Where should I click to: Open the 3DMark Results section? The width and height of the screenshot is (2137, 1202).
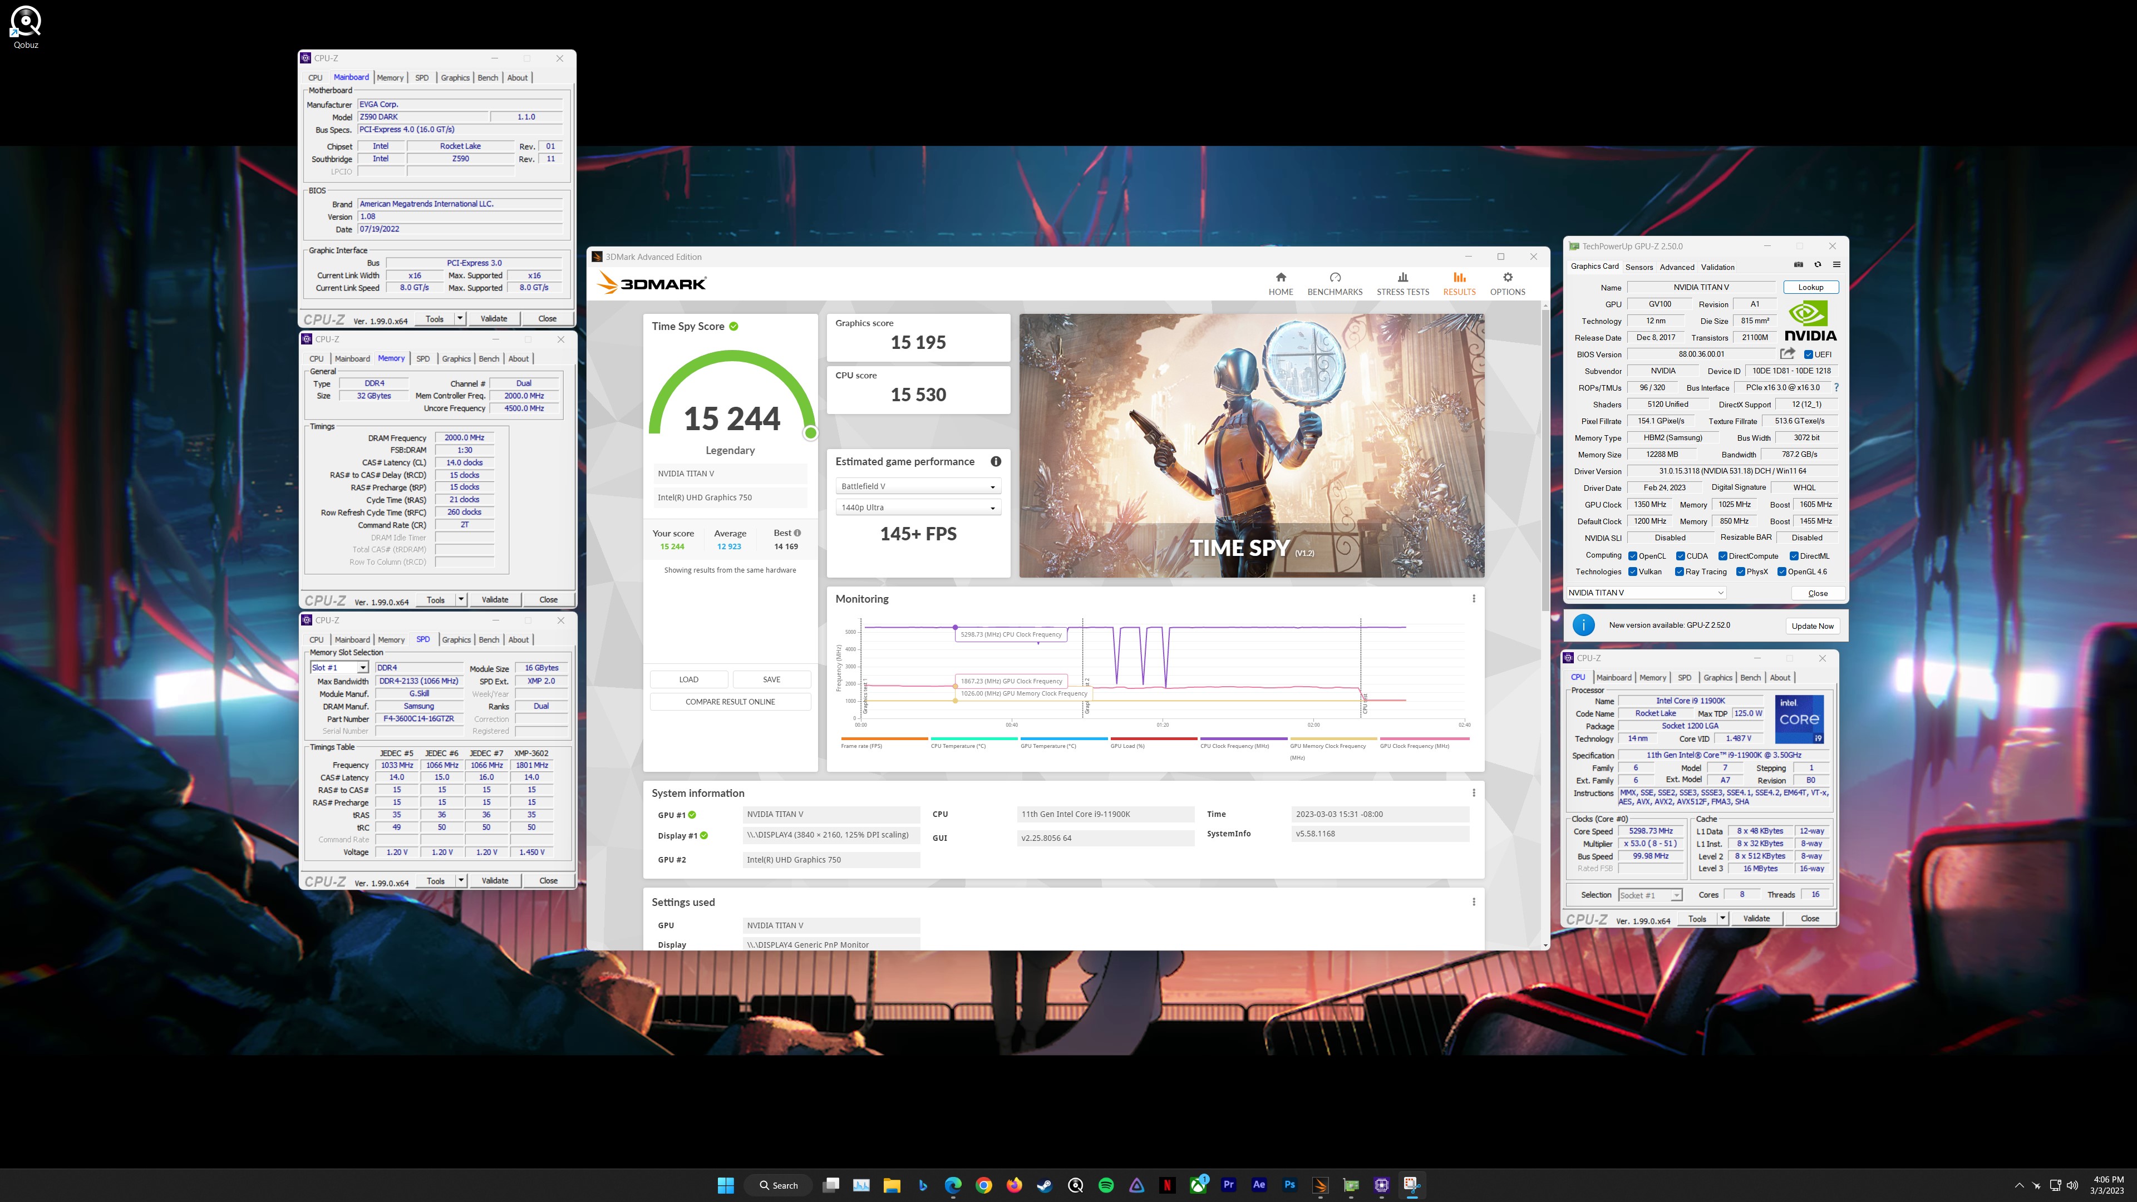click(1459, 284)
